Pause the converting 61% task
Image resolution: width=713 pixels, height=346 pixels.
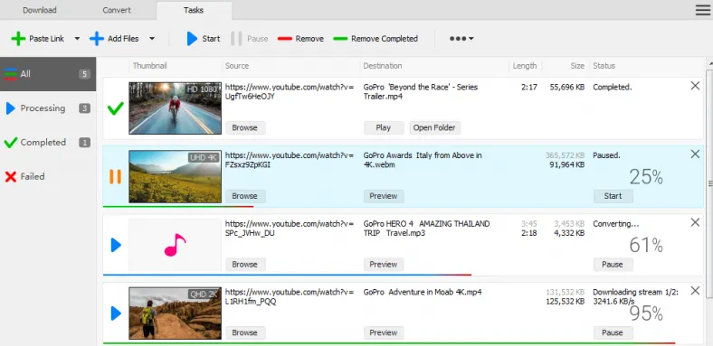(x=613, y=265)
